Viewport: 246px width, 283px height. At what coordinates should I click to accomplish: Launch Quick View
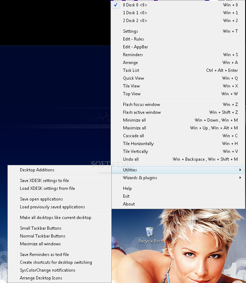coord(178,78)
